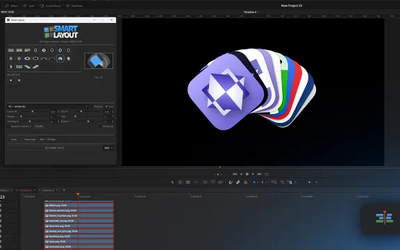Viewport: 400px width, 250px height.
Task: Select the highlighted Fan layout icon
Action: pos(60,58)
